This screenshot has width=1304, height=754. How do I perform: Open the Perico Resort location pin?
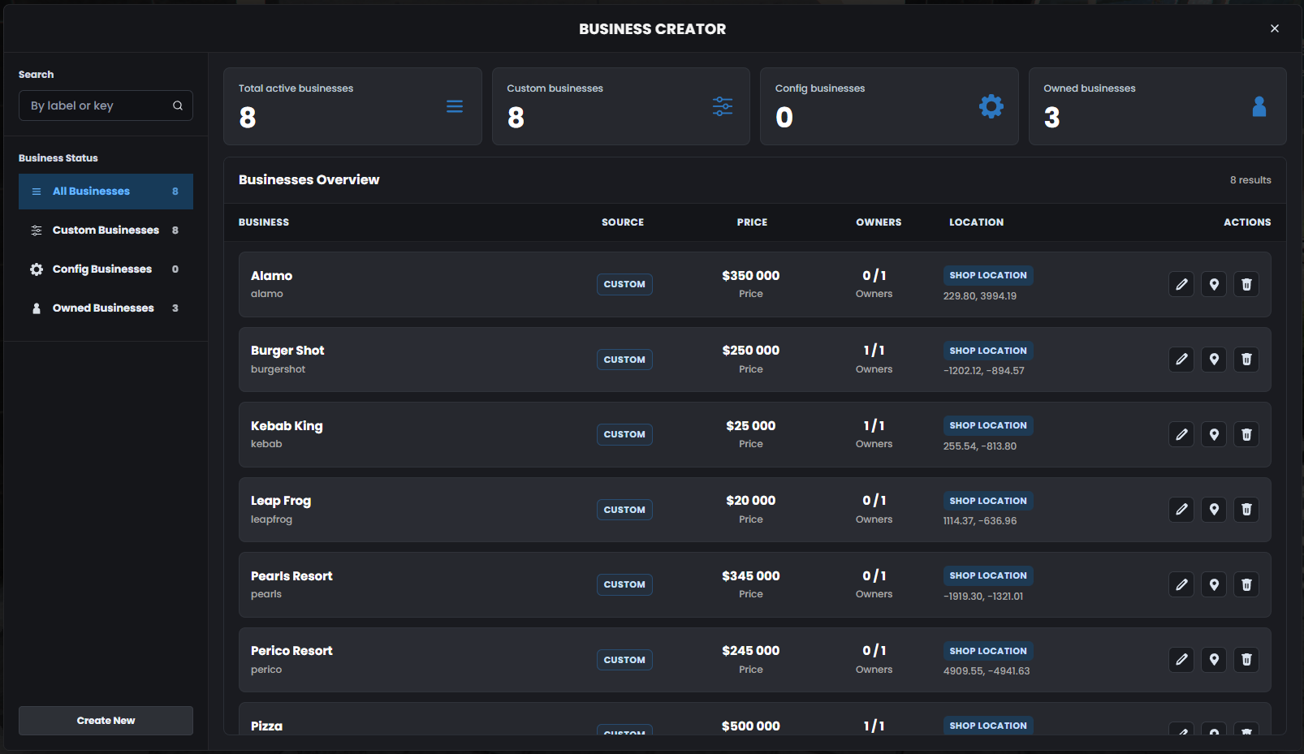(1214, 660)
